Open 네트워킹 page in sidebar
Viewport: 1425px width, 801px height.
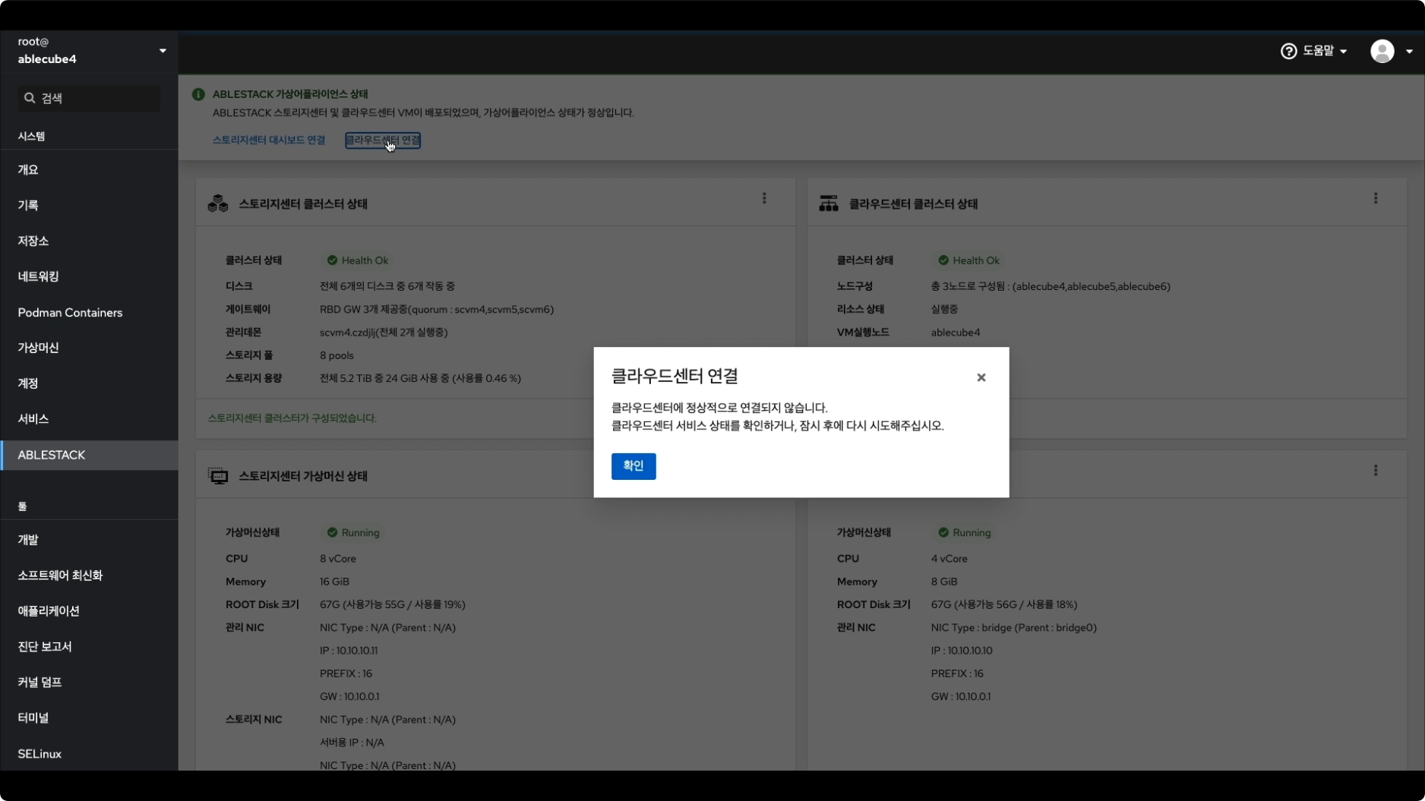point(89,276)
